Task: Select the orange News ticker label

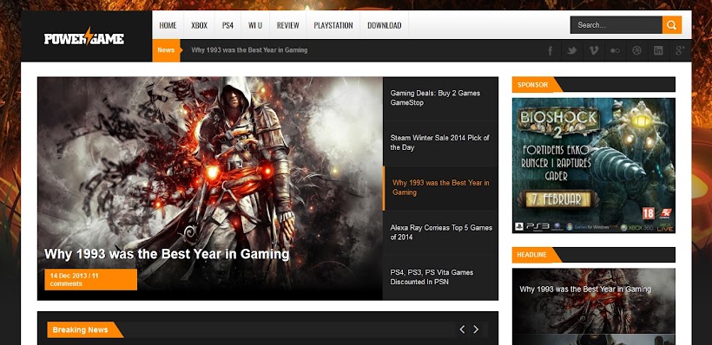Action: (x=166, y=50)
